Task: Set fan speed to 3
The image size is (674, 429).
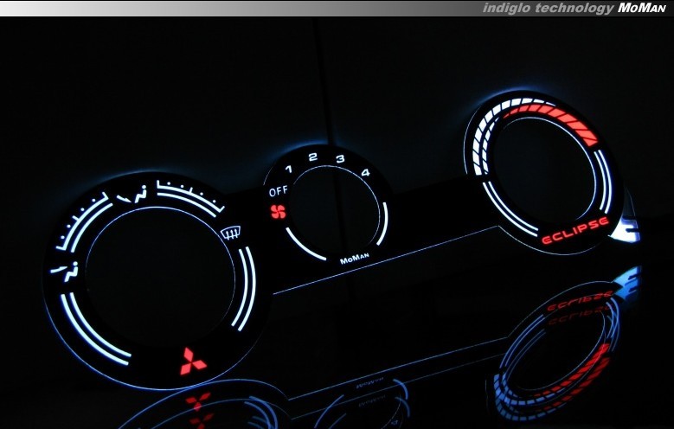Action: (340, 158)
